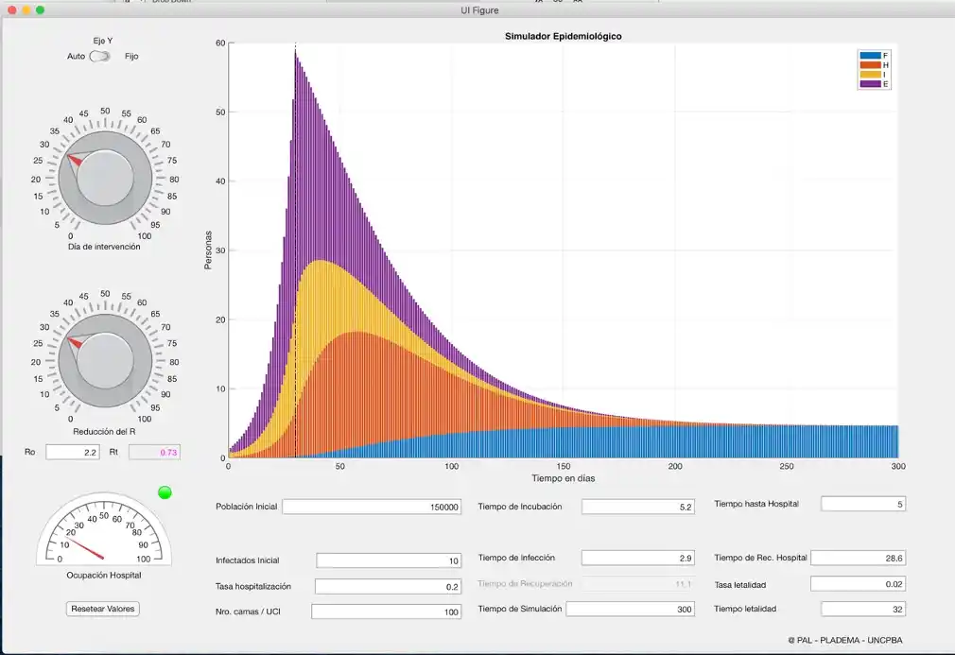Image resolution: width=955 pixels, height=655 pixels.
Task: Click the green macOS zoom window button
Action: click(40, 10)
